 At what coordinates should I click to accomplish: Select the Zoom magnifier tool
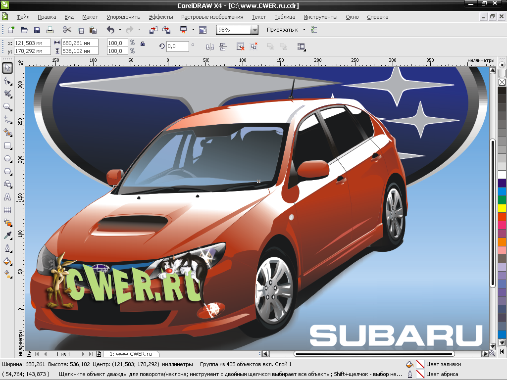point(7,106)
